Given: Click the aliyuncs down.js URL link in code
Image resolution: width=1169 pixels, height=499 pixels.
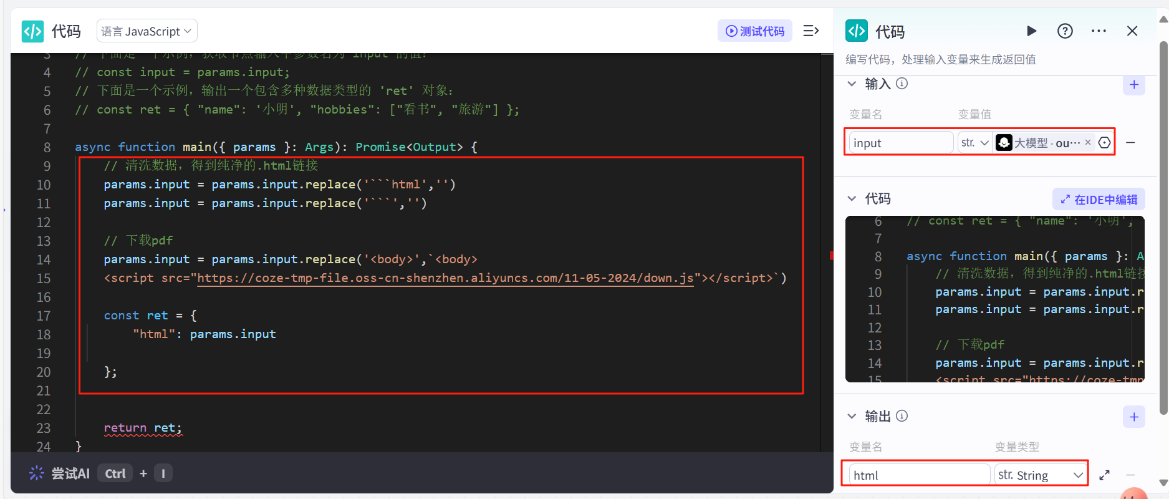Looking at the screenshot, I should pyautogui.click(x=445, y=278).
